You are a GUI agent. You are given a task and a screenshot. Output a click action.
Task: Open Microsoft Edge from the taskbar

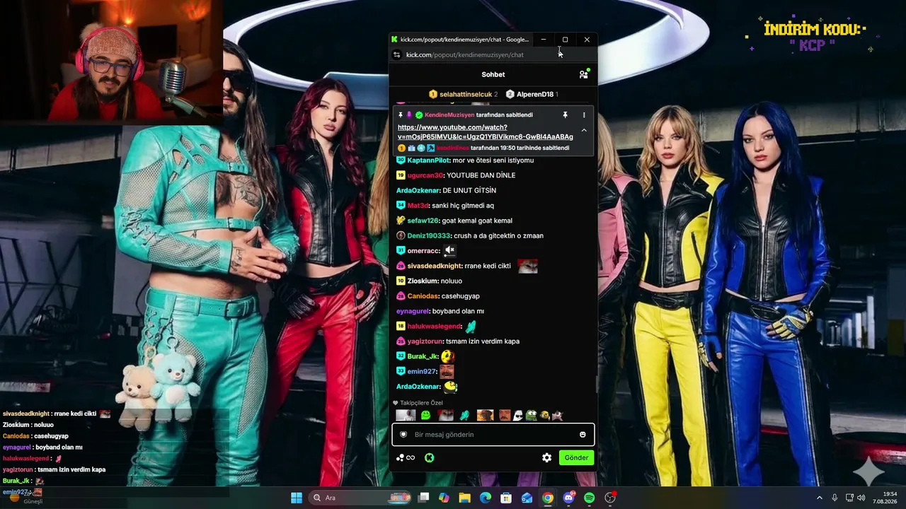pos(486,498)
